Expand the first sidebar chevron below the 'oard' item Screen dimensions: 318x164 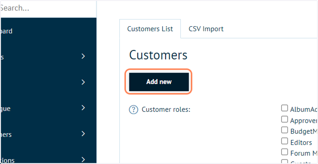coord(83,56)
